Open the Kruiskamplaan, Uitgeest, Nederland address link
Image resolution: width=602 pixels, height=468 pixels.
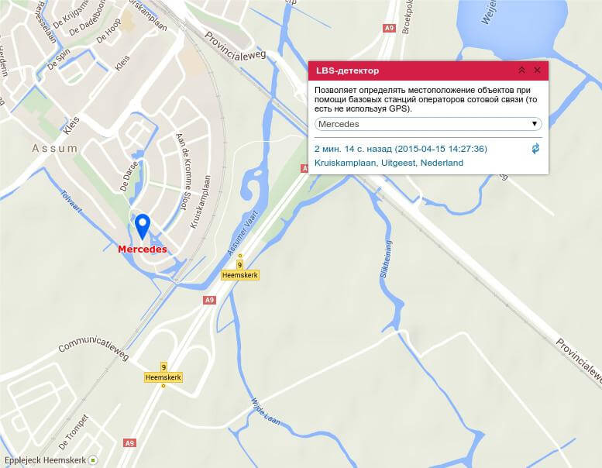tap(388, 163)
